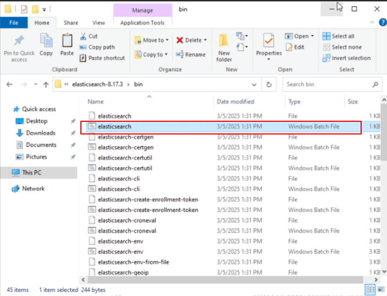Click the Search bin input field
This screenshot has width=387, height=296.
coord(328,84)
